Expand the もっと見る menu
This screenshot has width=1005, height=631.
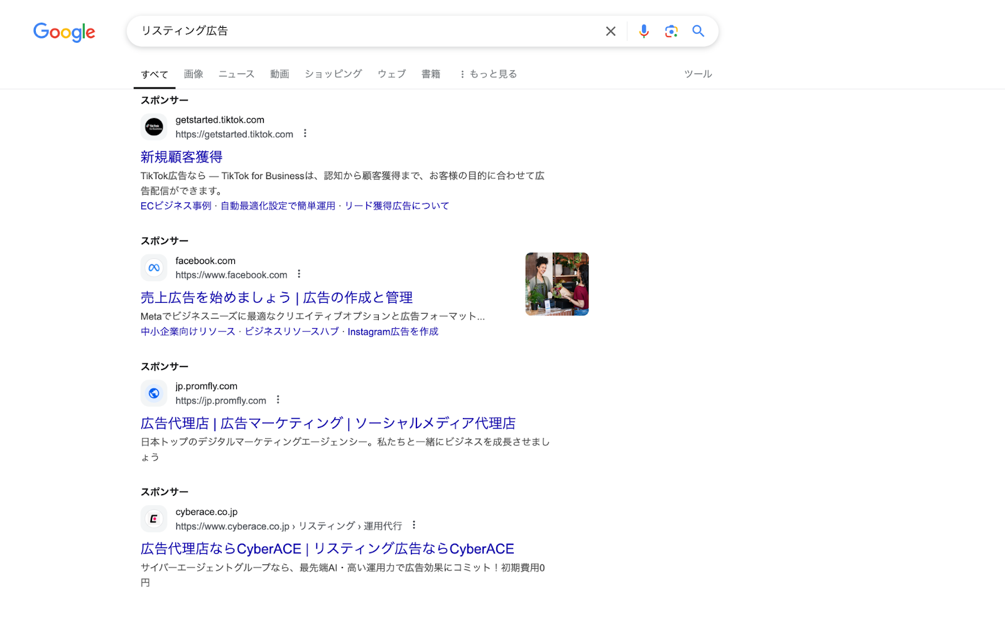point(488,74)
